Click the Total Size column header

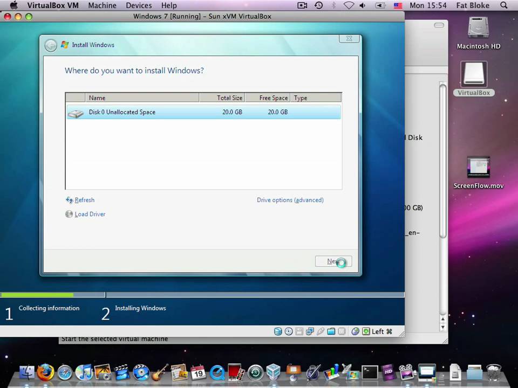pos(222,98)
